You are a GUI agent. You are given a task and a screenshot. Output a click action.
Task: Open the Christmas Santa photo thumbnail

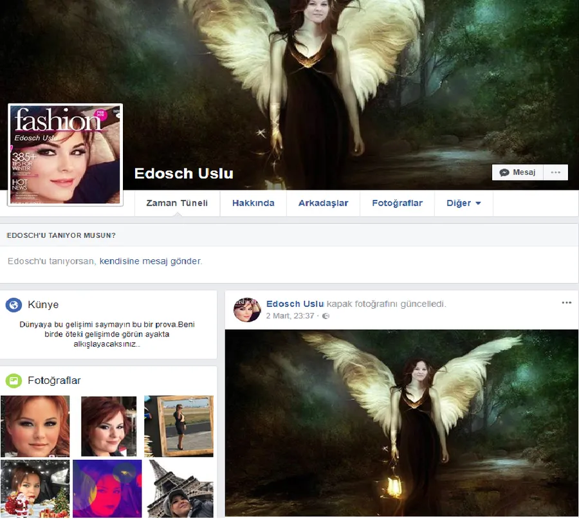[35, 489]
